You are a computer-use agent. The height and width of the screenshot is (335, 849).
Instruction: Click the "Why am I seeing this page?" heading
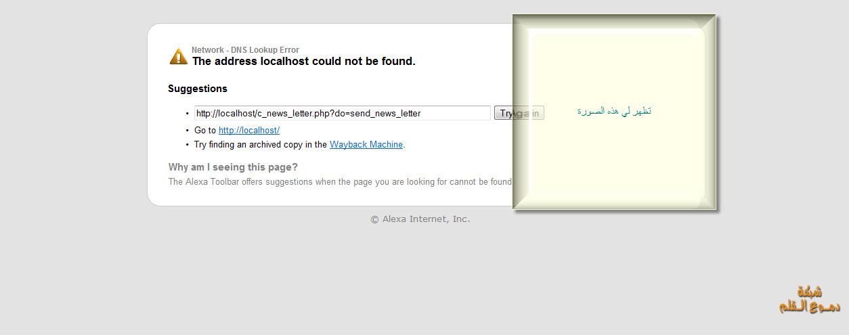tap(233, 167)
